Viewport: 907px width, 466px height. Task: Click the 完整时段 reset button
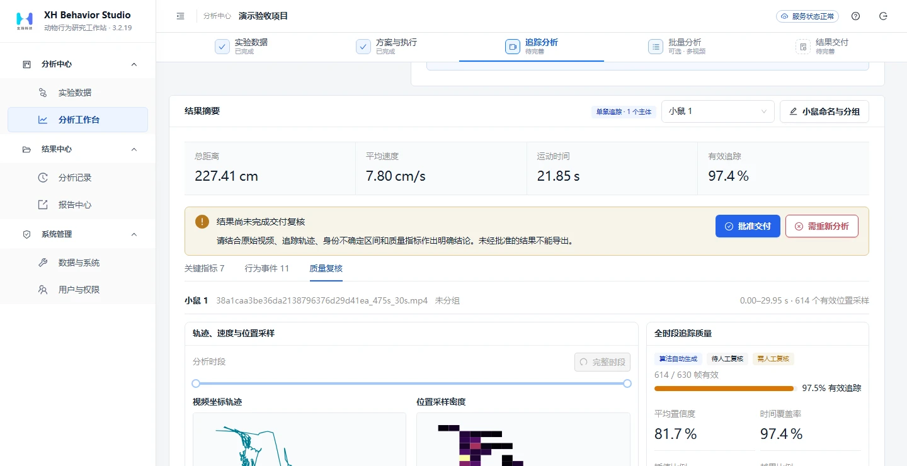(x=602, y=362)
